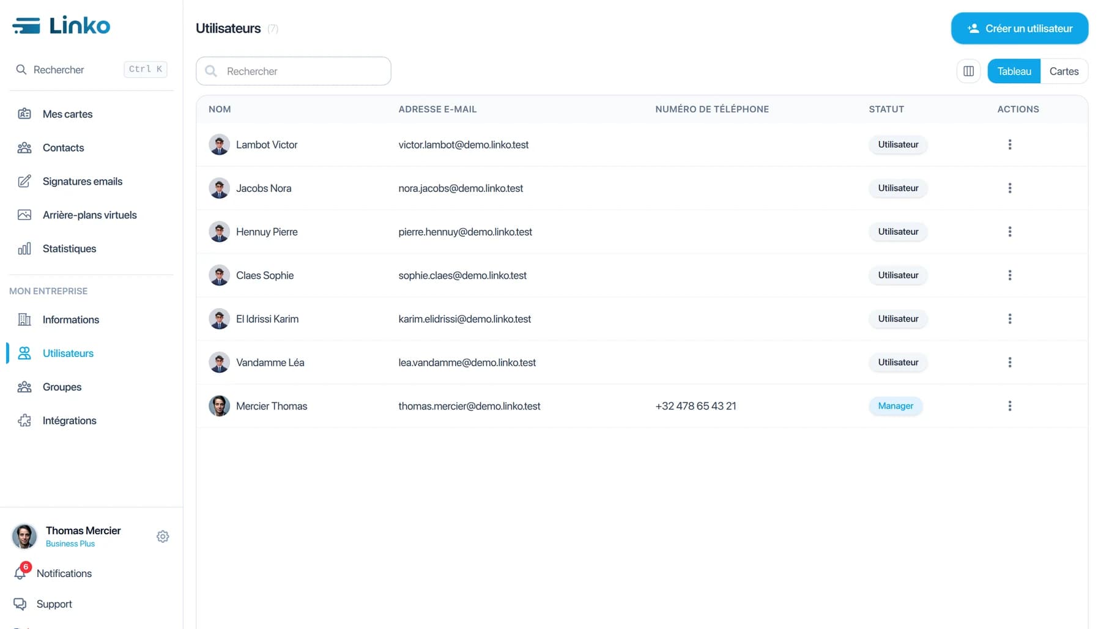Open actions menu for Jacobs Nora

pos(1009,188)
